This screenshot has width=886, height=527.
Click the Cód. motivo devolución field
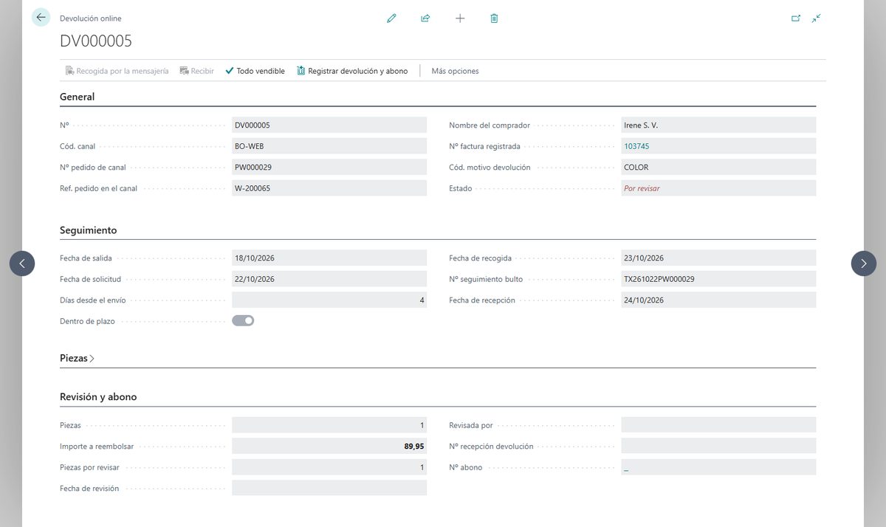tap(718, 167)
